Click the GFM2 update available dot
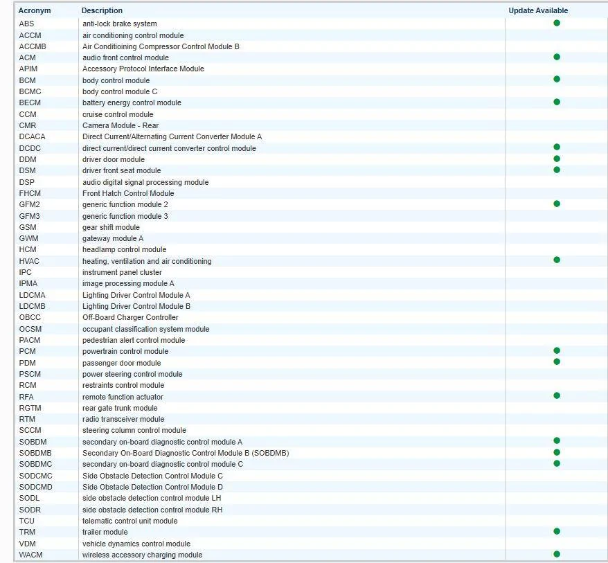 pos(557,204)
